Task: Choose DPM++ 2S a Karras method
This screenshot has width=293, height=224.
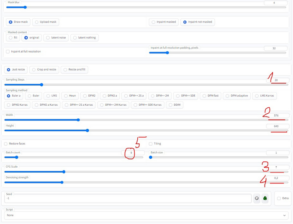Action: coord(79,105)
